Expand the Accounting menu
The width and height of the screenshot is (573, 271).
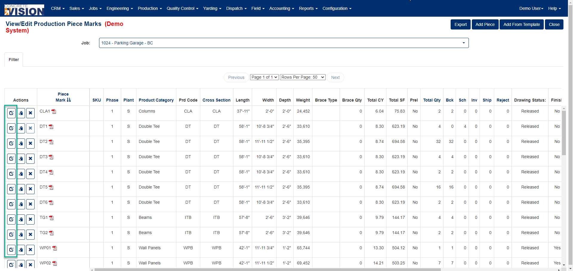(282, 8)
